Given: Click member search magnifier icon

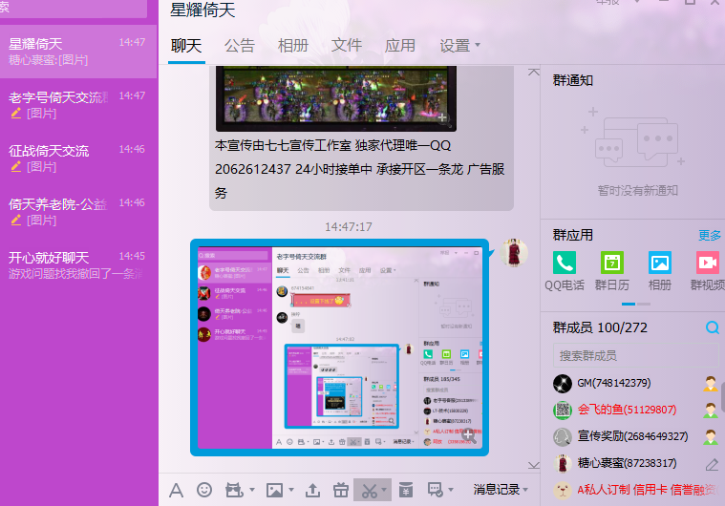Looking at the screenshot, I should [x=712, y=327].
